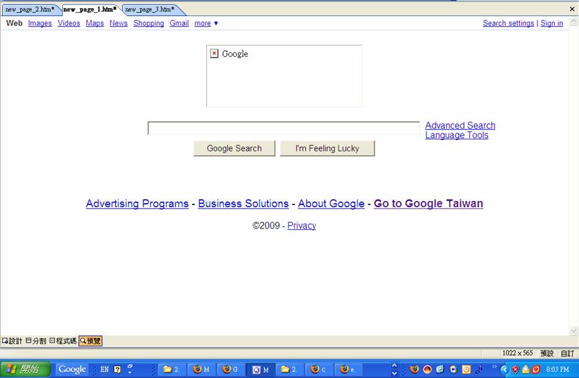Screen dimensions: 579x378
Task: Open the Gmail link
Action: pos(179,23)
